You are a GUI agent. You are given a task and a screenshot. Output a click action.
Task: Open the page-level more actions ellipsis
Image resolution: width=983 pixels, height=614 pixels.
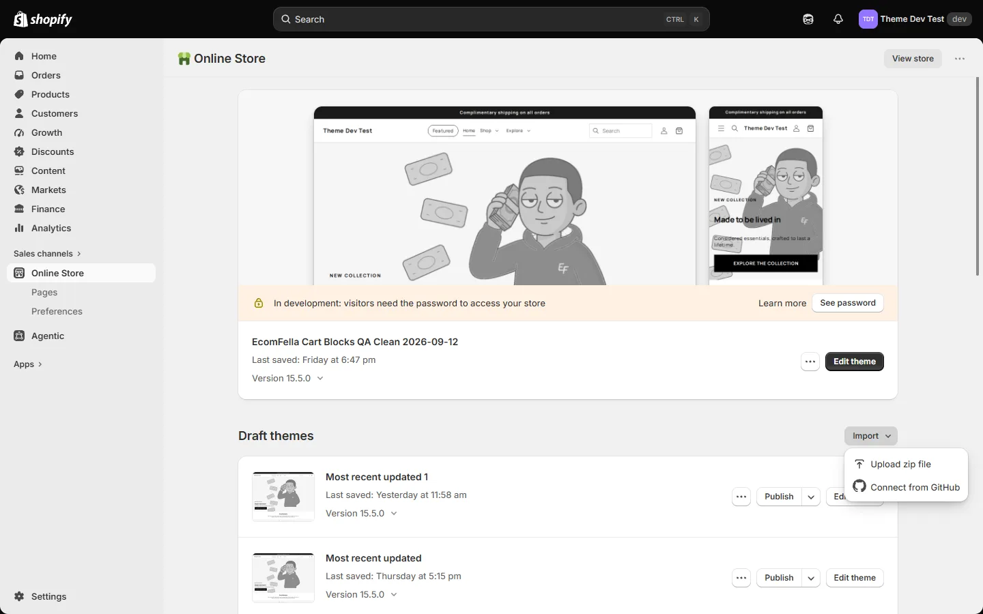[x=960, y=59]
